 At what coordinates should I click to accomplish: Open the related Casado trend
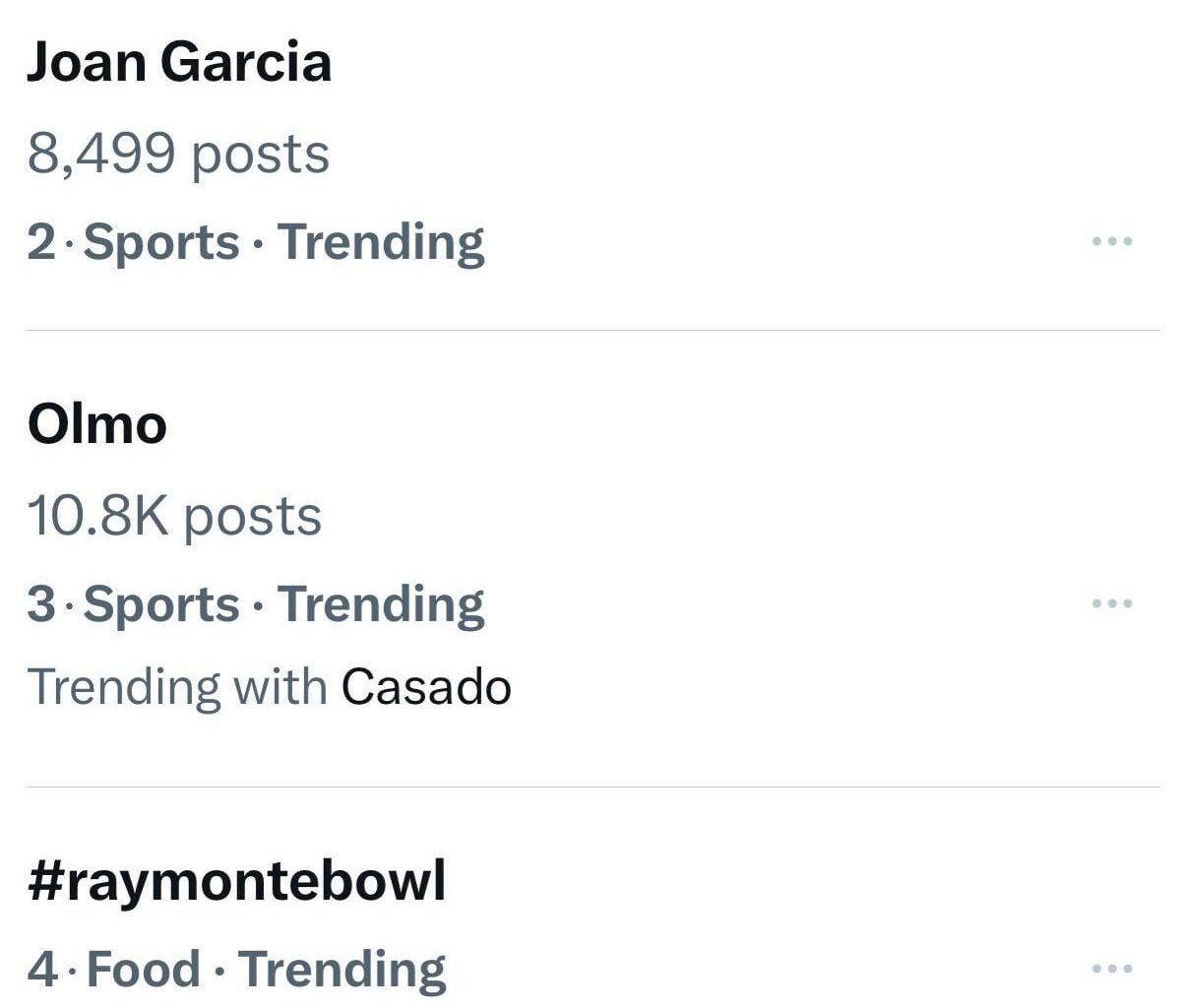pos(426,687)
